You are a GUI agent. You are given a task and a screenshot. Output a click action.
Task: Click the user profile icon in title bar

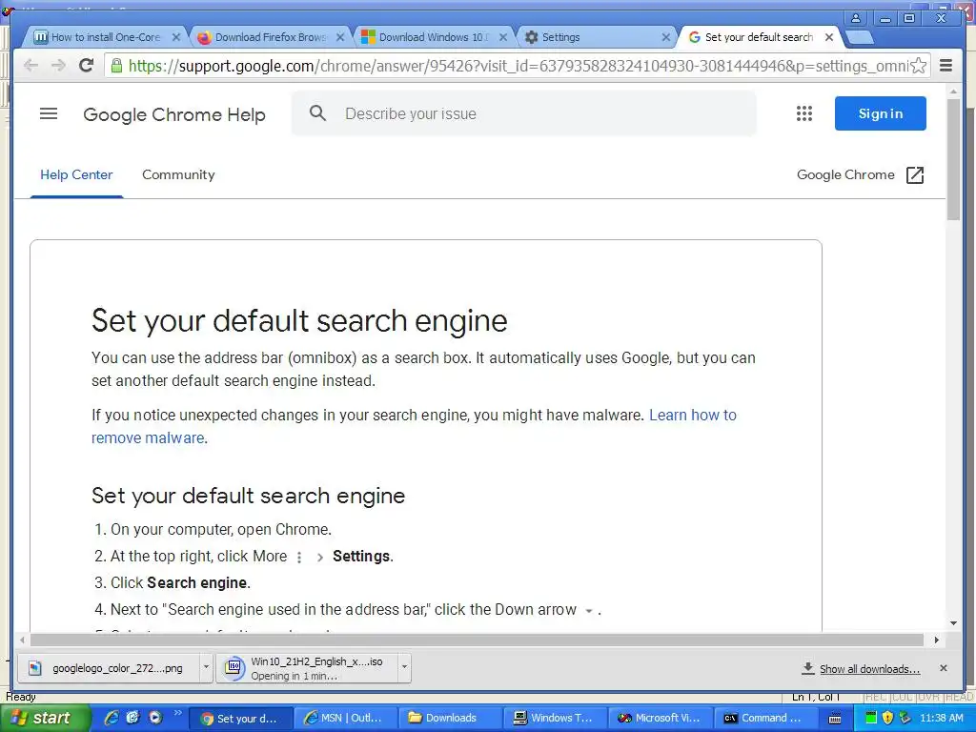(x=856, y=18)
